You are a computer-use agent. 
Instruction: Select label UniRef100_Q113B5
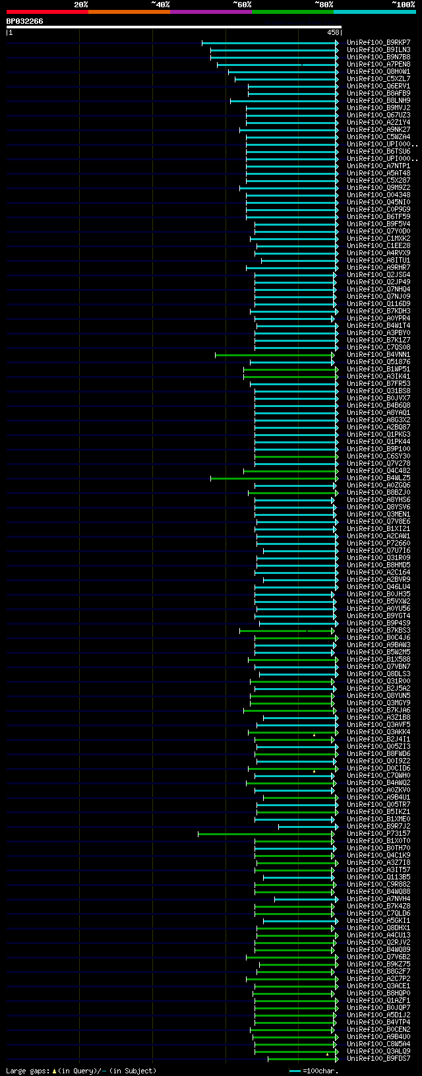(378, 877)
